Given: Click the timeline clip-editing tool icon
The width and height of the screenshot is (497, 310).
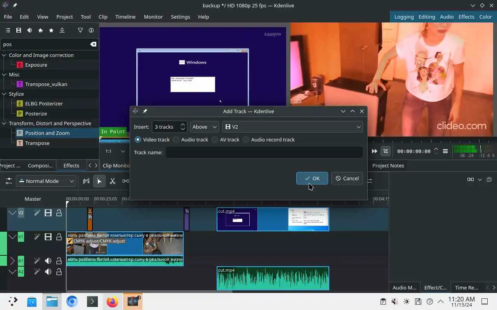Looking at the screenshot, I should coord(86,181).
